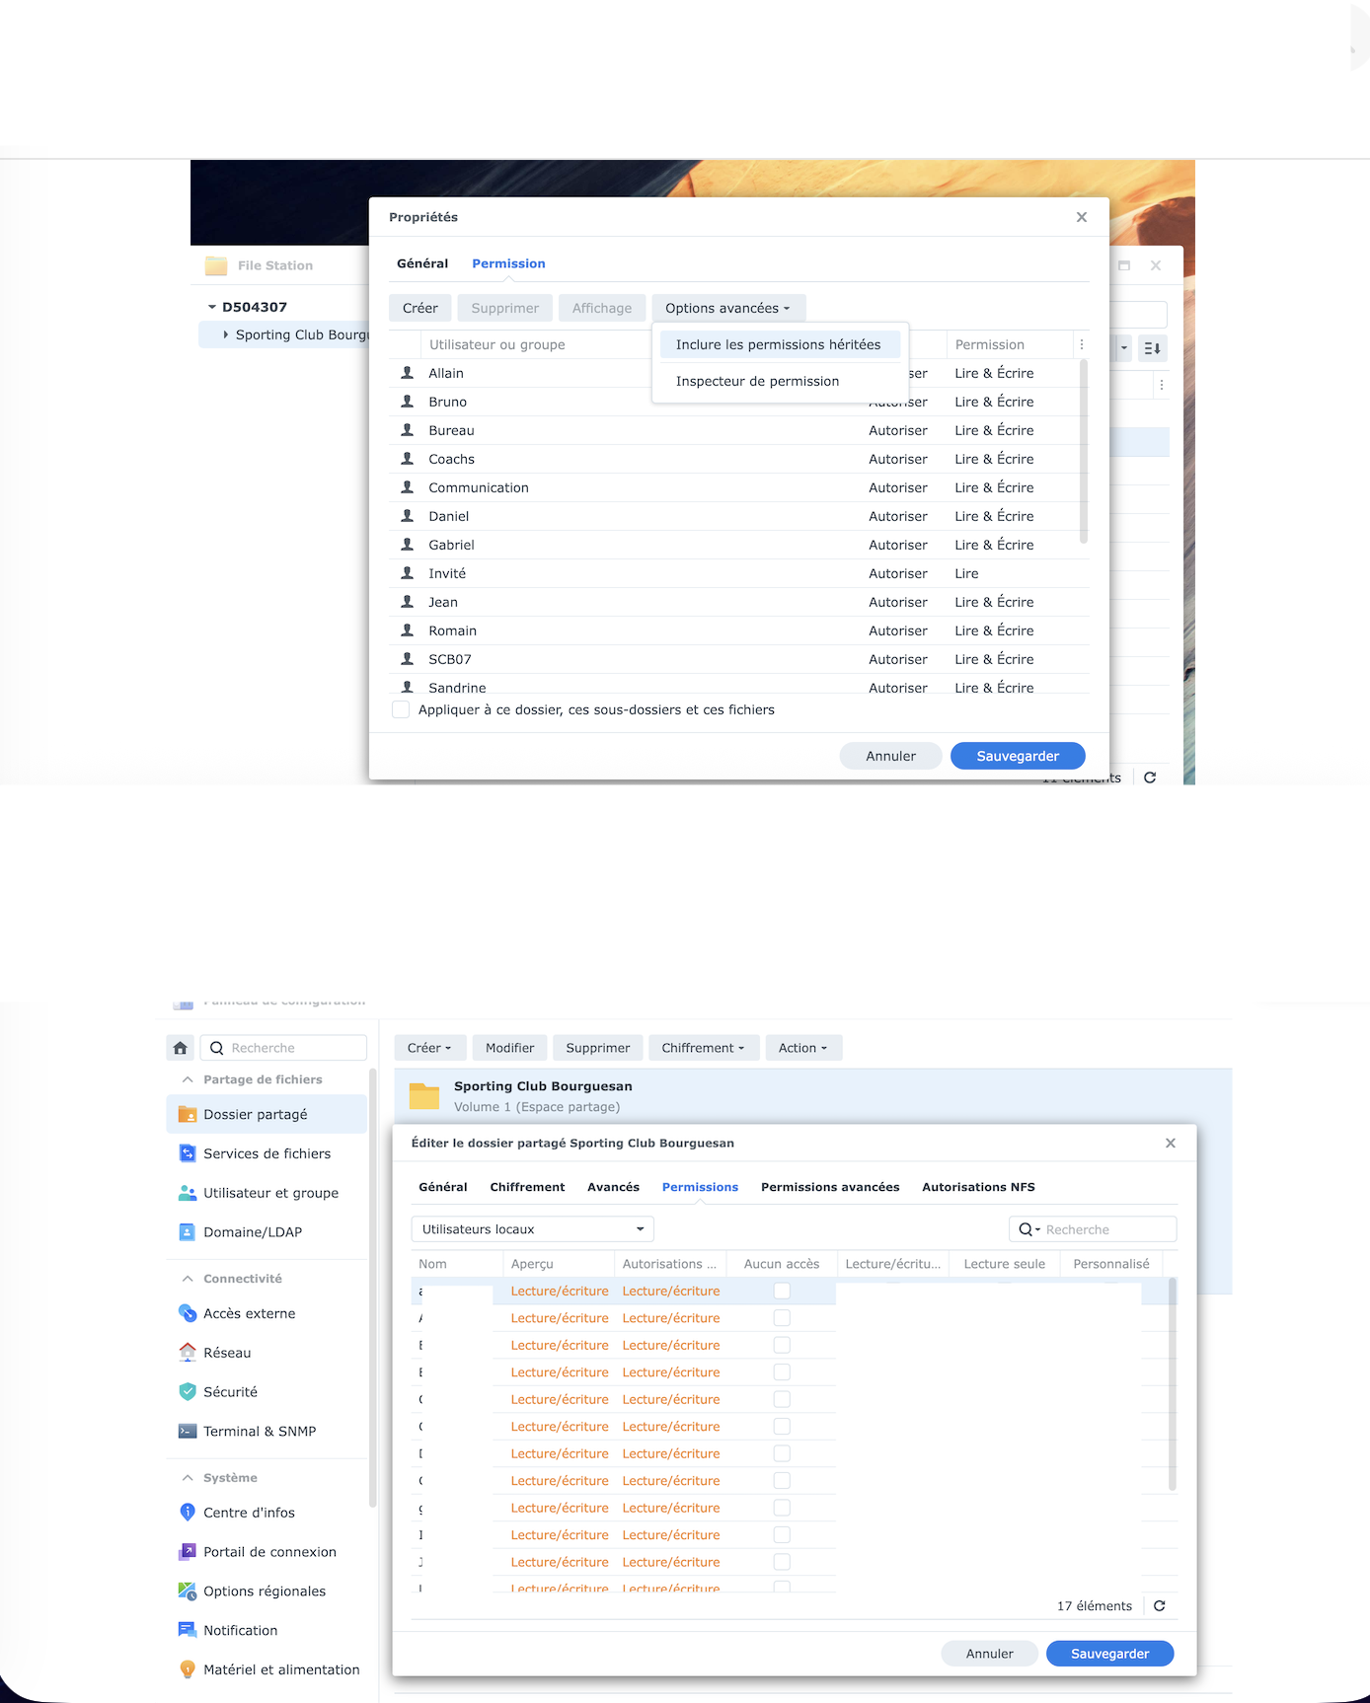Open the Options avancées dropdown
Viewport: 1370px width, 1703px height.
click(x=728, y=308)
